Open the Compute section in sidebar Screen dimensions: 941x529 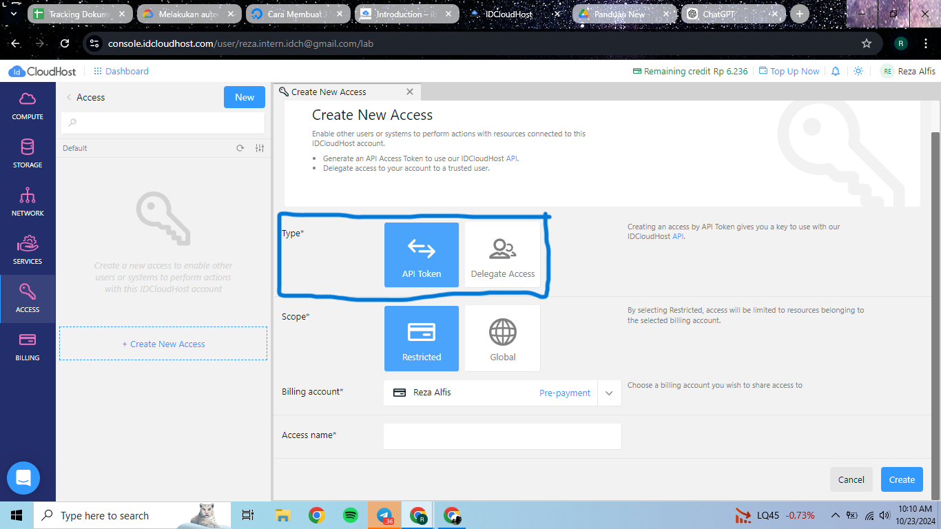point(28,106)
